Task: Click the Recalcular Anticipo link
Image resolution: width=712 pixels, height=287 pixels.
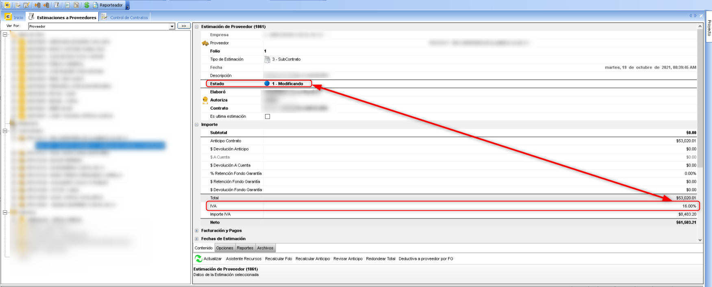Action: coord(312,259)
